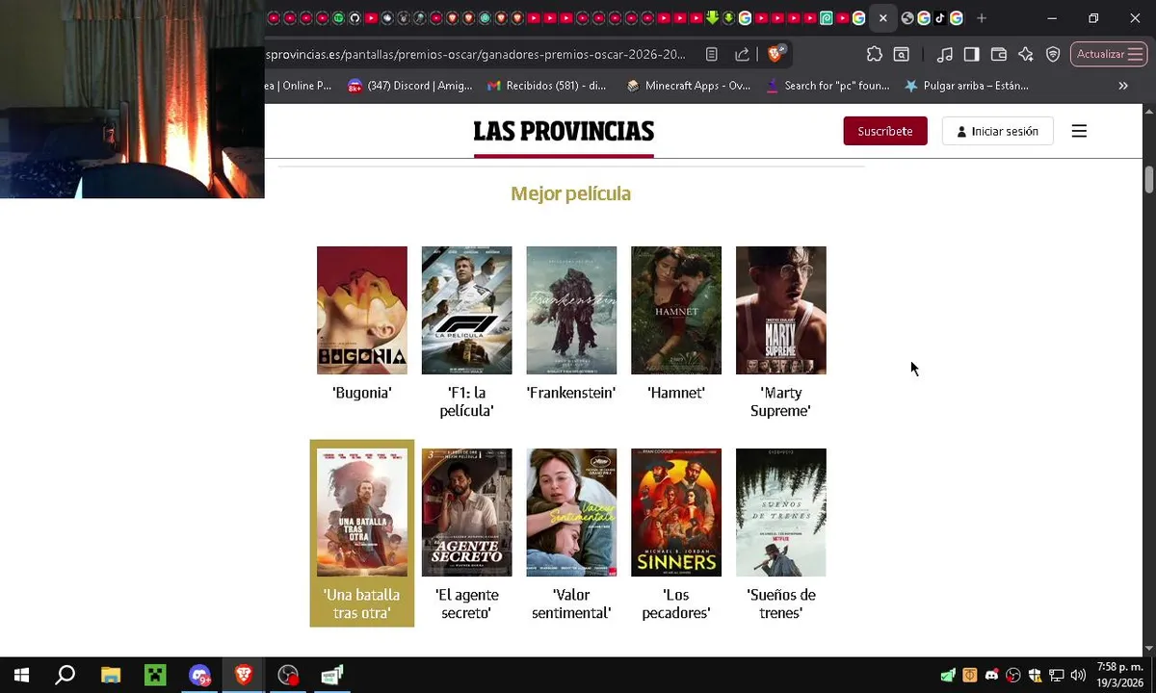Click the Discord system tray icon

pyautogui.click(x=991, y=676)
